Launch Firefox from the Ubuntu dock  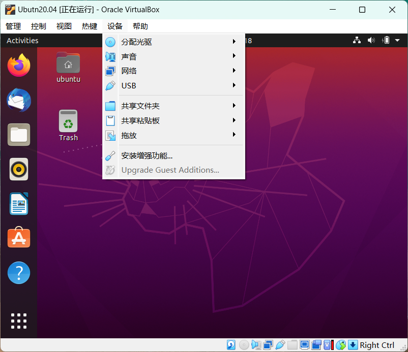(19, 65)
